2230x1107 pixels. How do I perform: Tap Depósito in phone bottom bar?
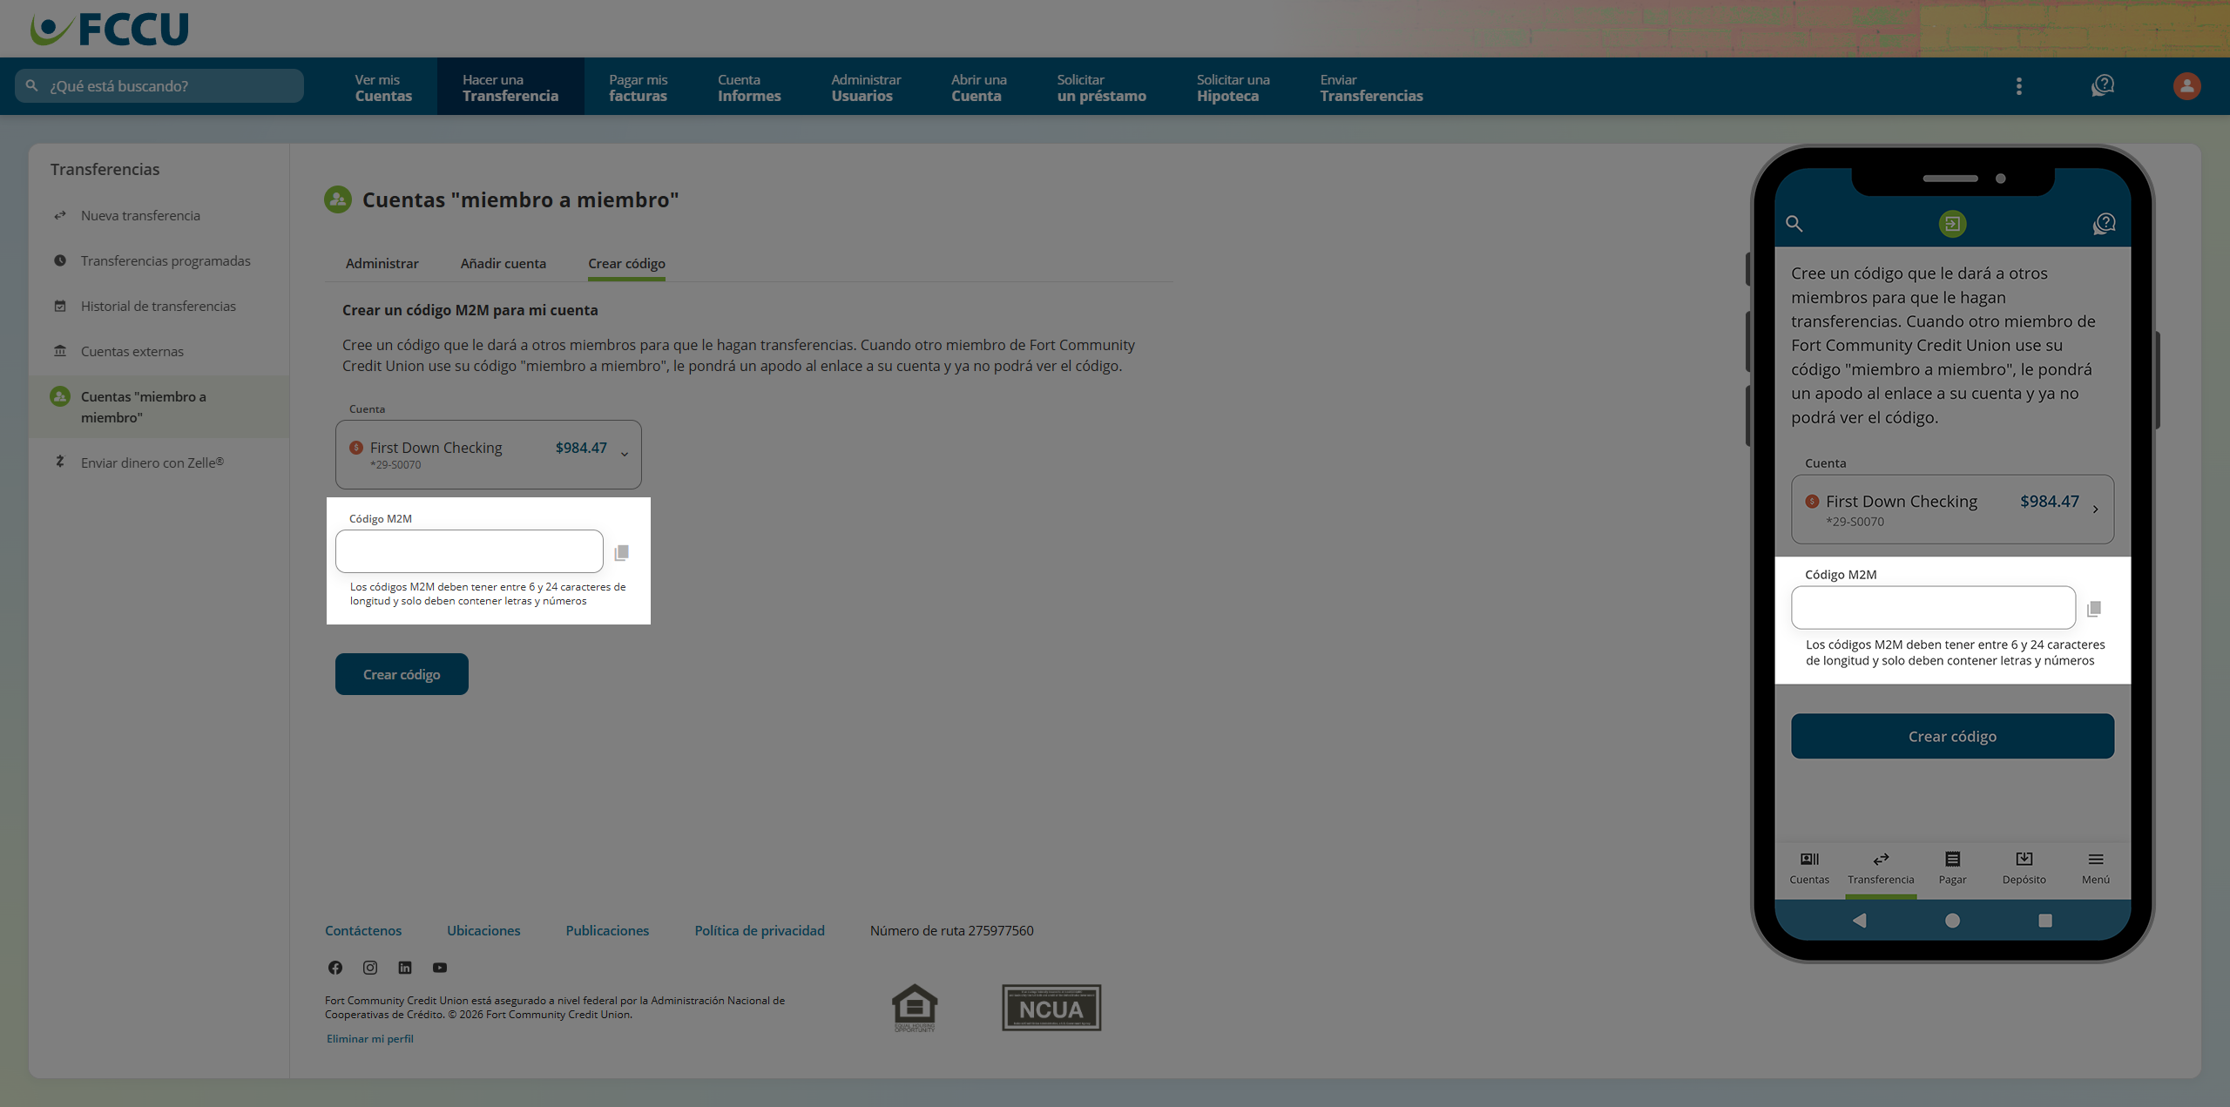pyautogui.click(x=2024, y=867)
